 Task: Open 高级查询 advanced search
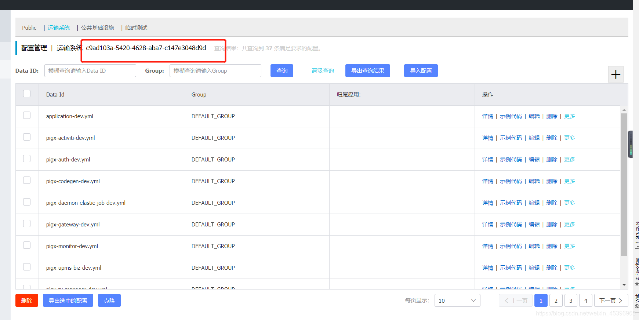coord(323,71)
